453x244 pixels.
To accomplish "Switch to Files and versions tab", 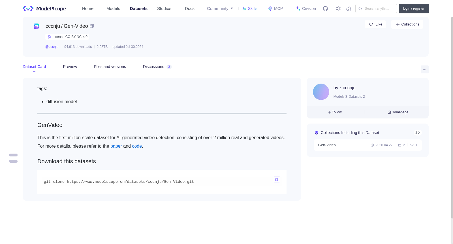I will 110,67.
